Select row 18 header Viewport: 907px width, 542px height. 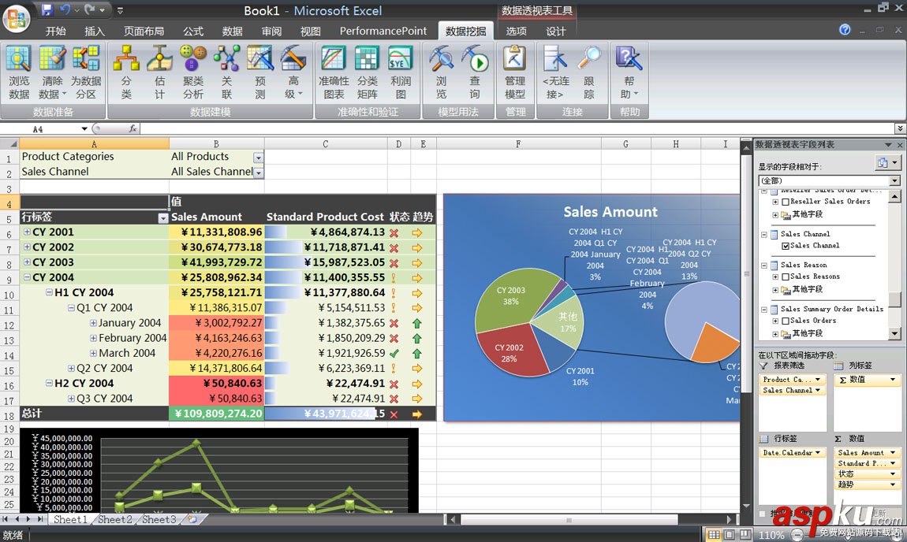click(9, 415)
